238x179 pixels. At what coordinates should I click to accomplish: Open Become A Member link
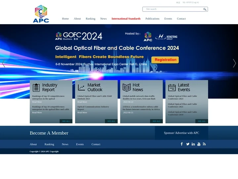pos(49,133)
